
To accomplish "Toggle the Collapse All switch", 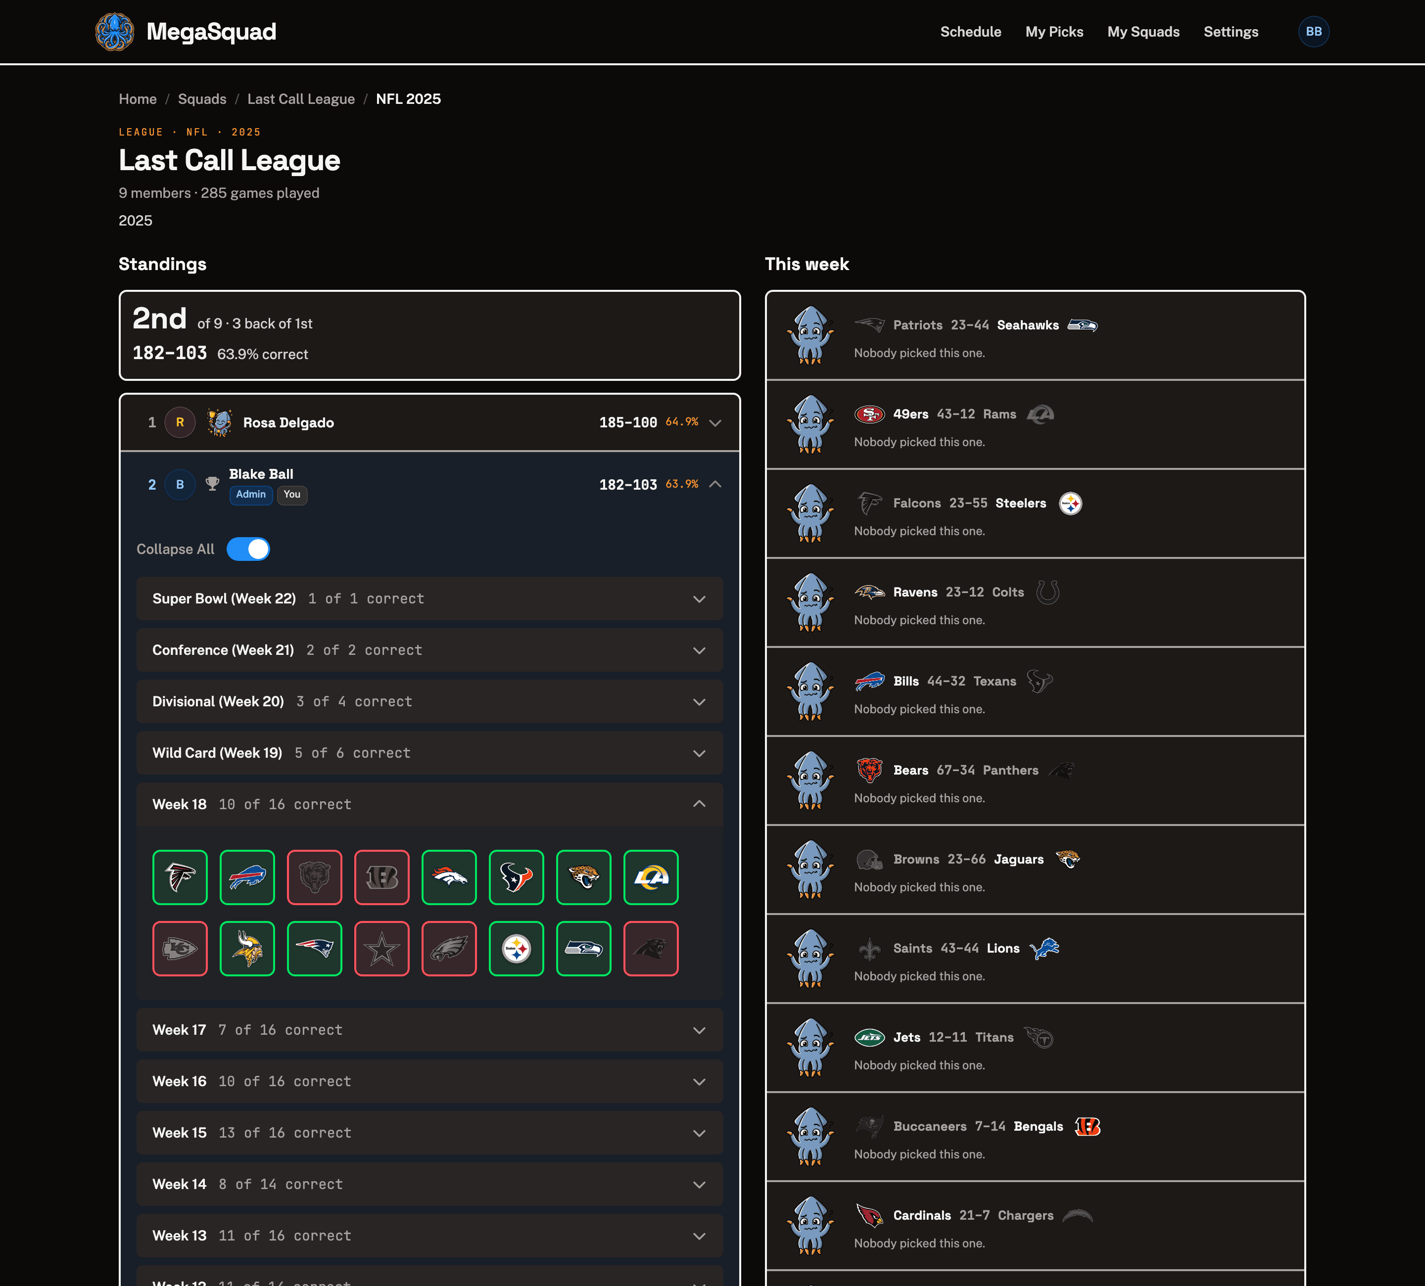I will [x=248, y=549].
